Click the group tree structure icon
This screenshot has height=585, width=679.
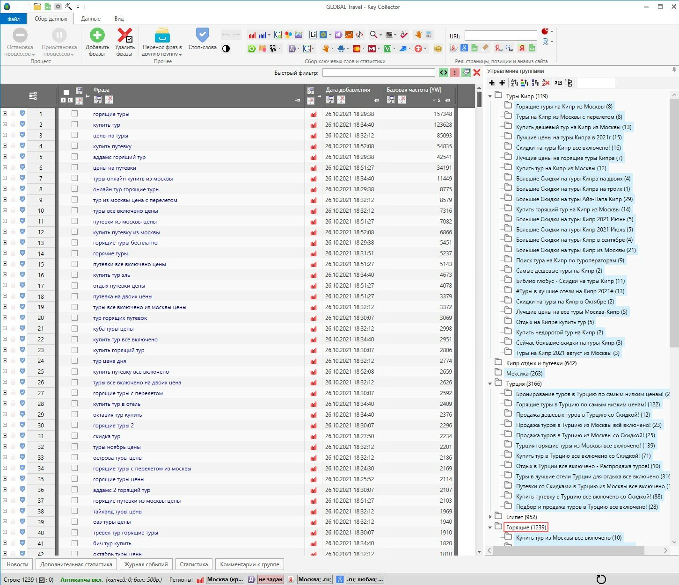569,83
